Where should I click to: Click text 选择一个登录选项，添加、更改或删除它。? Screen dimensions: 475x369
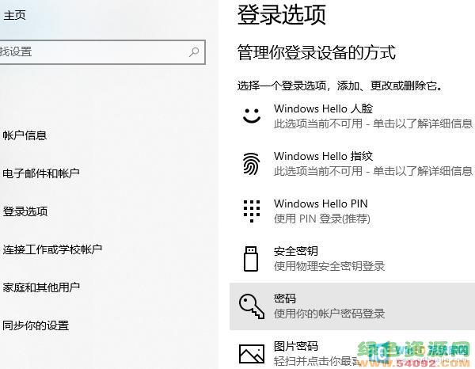(340, 86)
